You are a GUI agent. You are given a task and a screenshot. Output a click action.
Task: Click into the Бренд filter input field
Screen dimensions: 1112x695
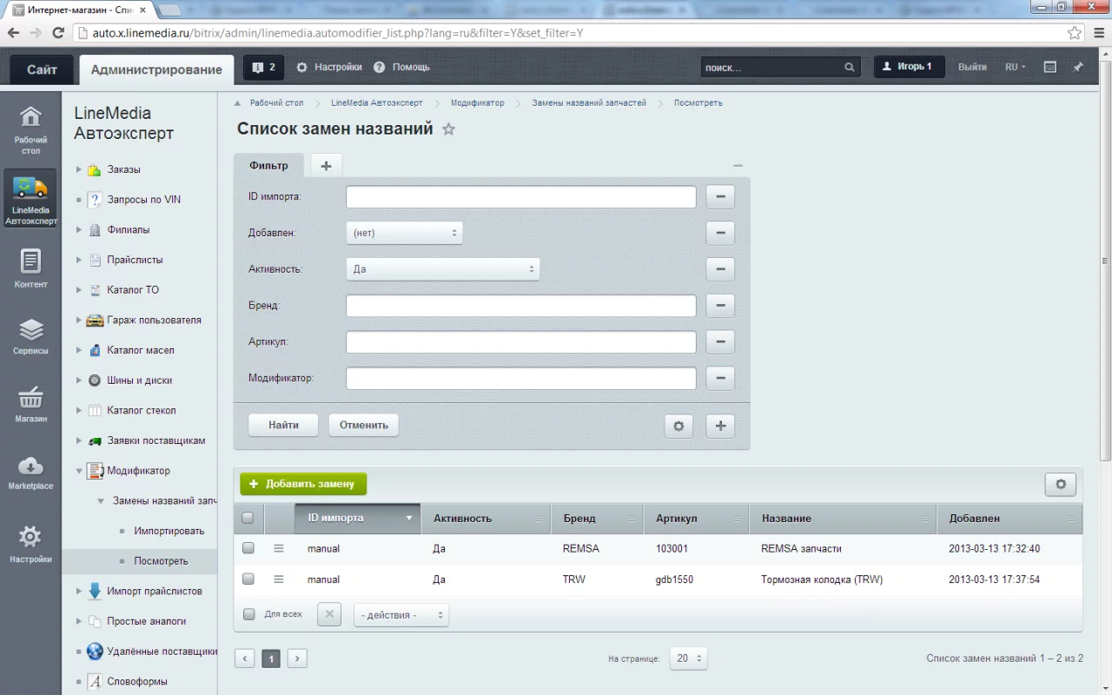[x=520, y=306]
